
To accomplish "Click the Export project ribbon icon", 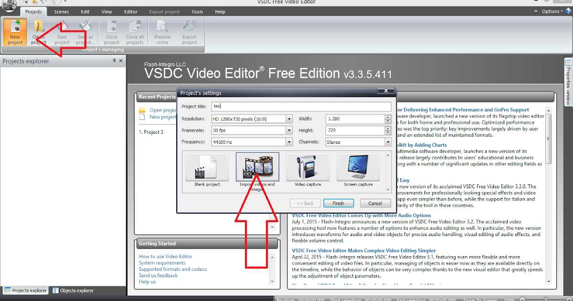I will tap(190, 32).
